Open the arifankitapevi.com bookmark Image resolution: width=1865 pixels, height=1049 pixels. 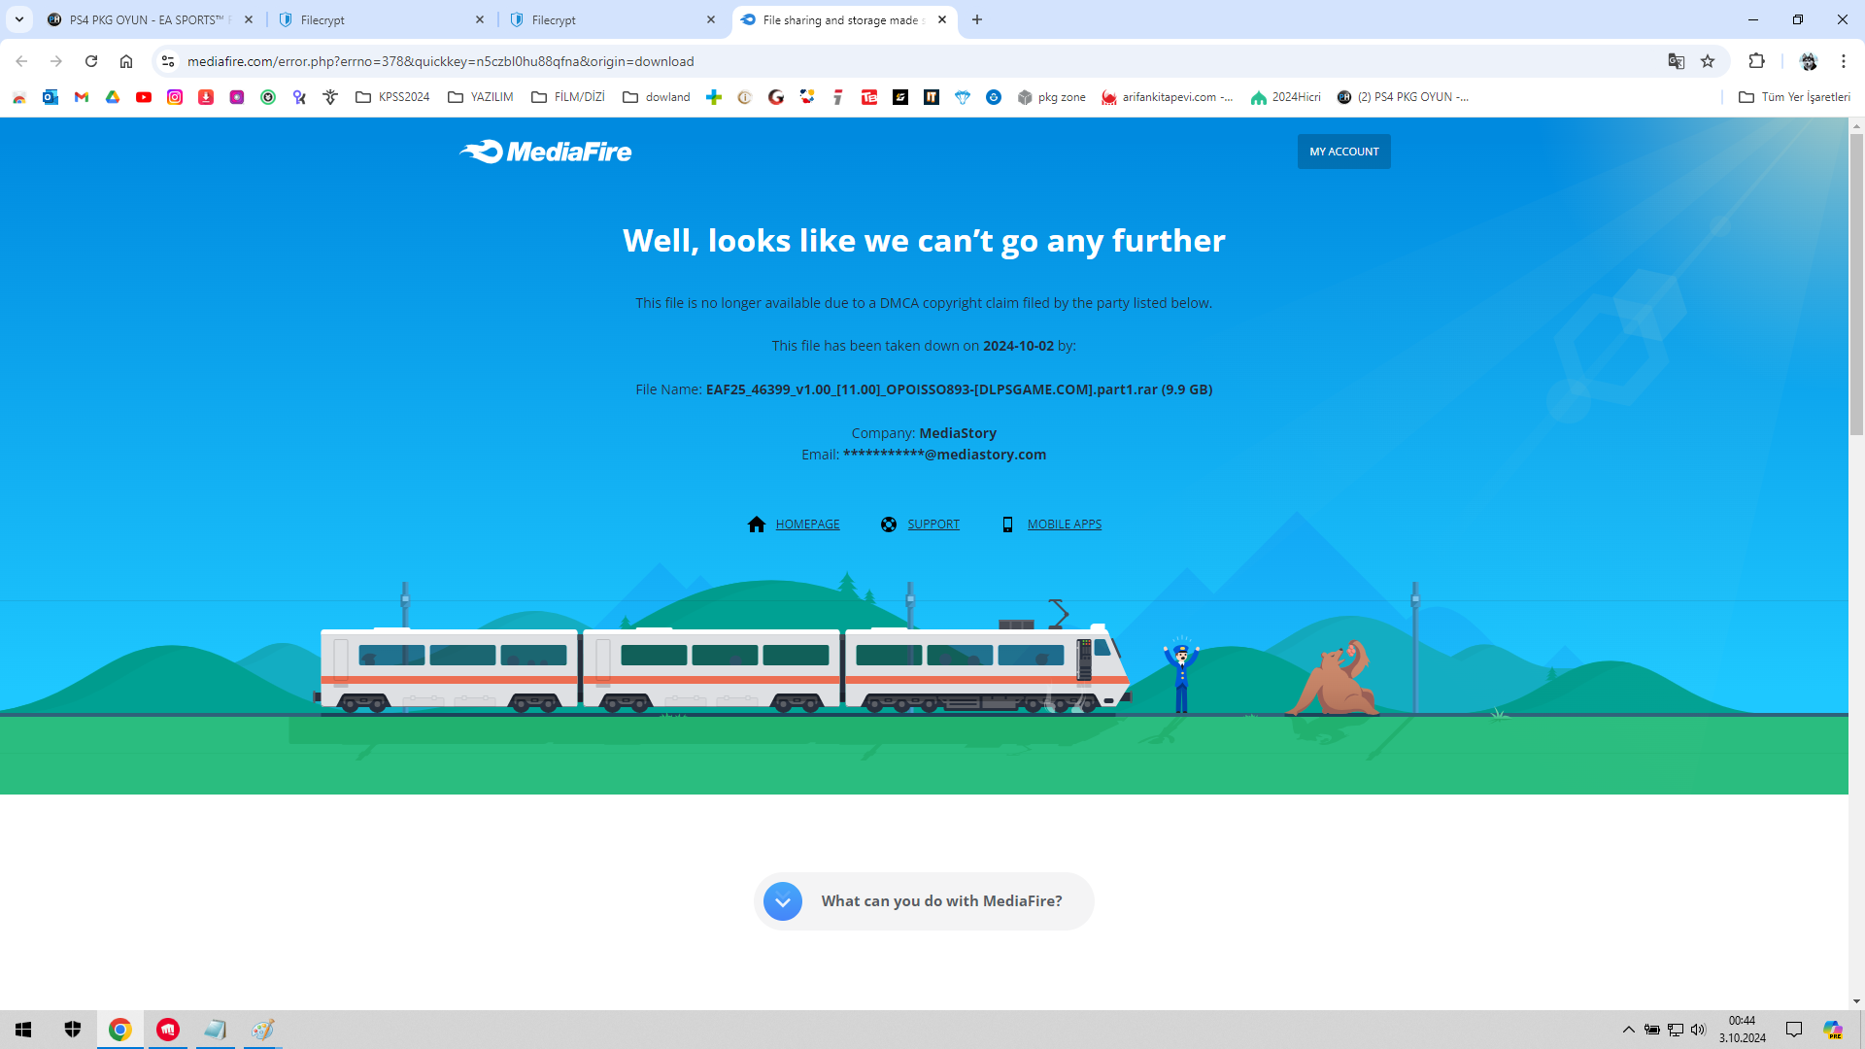(1167, 97)
